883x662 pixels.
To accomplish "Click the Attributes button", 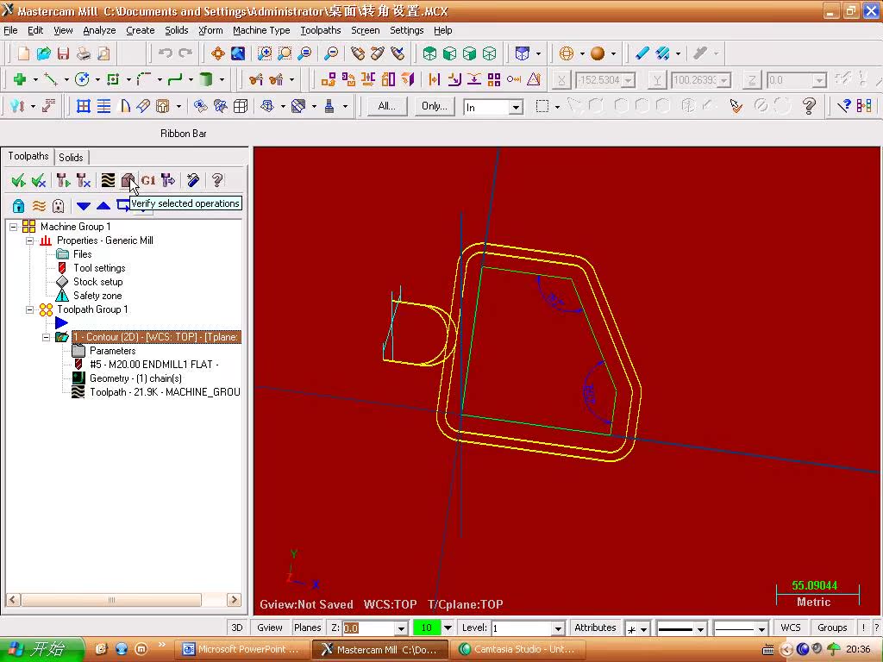I will pos(595,628).
